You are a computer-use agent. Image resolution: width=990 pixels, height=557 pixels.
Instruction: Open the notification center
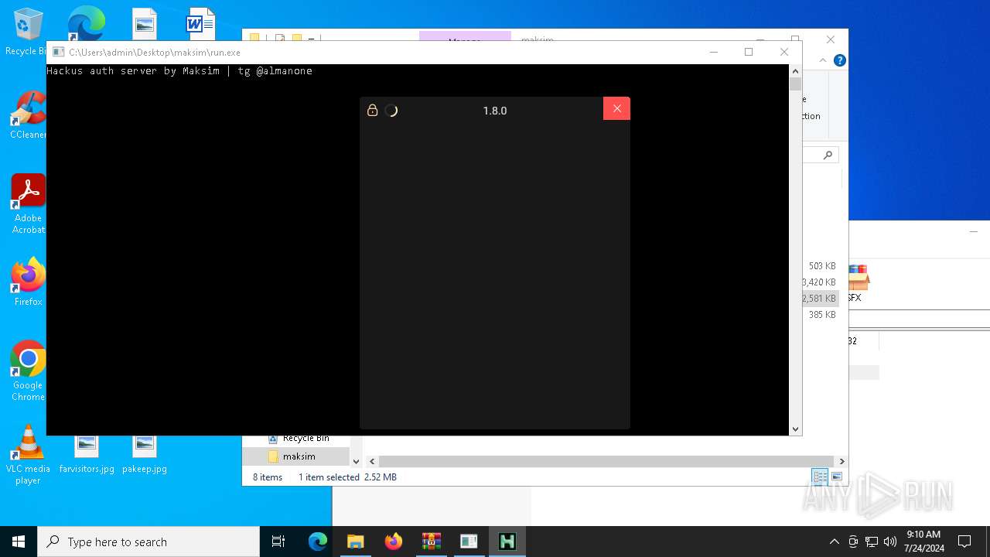coord(964,542)
